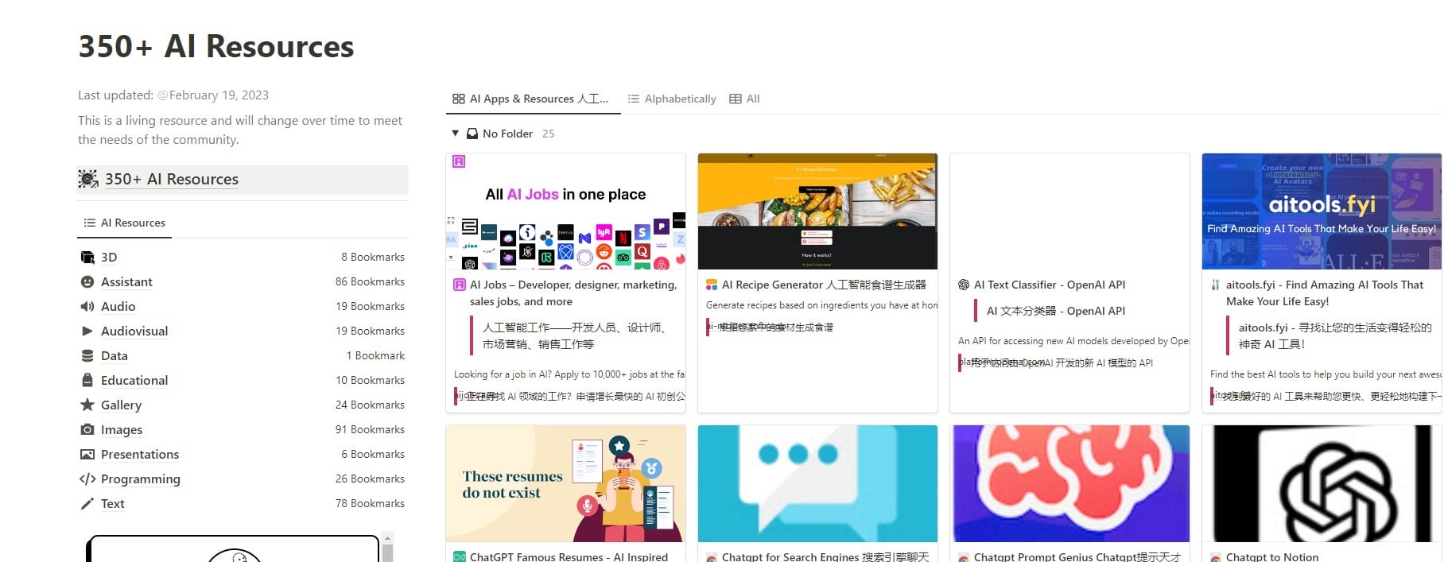The height and width of the screenshot is (562, 1444).
Task: Open the Educational category link
Action: [x=134, y=380]
